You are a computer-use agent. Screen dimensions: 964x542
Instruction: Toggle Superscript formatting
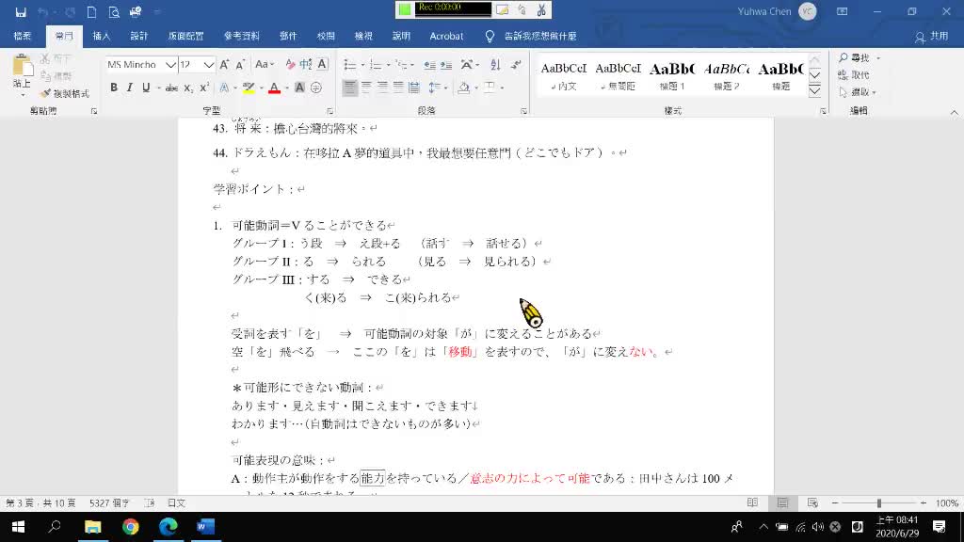point(204,88)
